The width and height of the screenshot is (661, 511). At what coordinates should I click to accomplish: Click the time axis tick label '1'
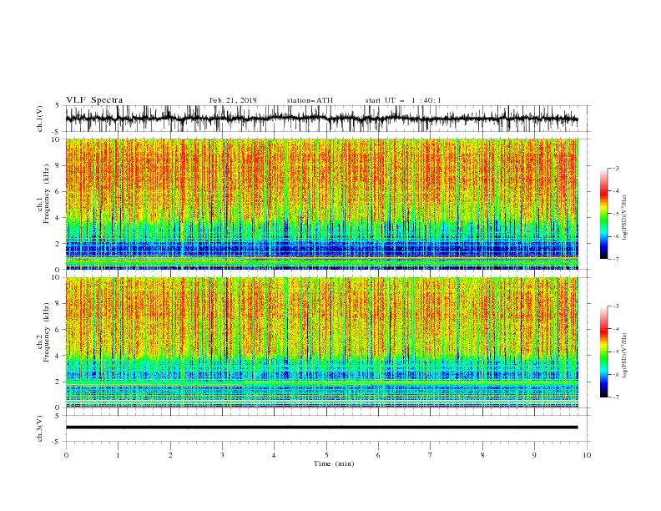(x=119, y=455)
